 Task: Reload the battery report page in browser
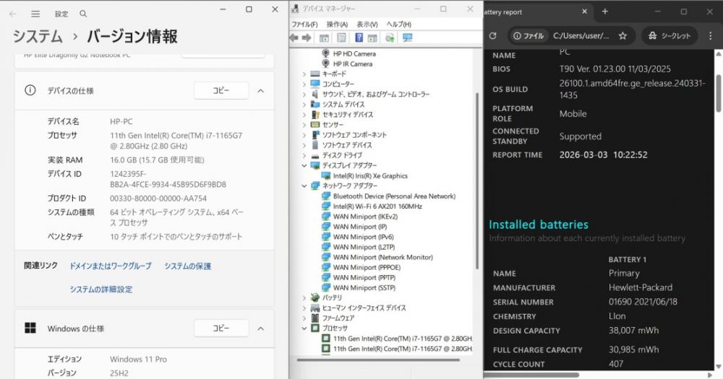click(x=492, y=35)
